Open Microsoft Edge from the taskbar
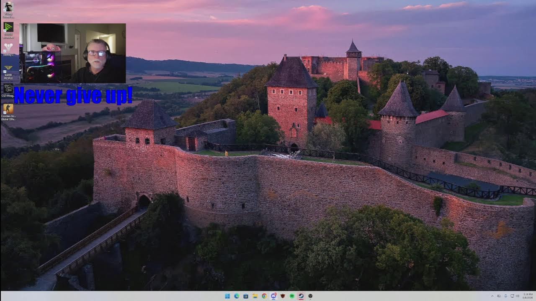Image resolution: width=536 pixels, height=301 pixels. tap(237, 296)
